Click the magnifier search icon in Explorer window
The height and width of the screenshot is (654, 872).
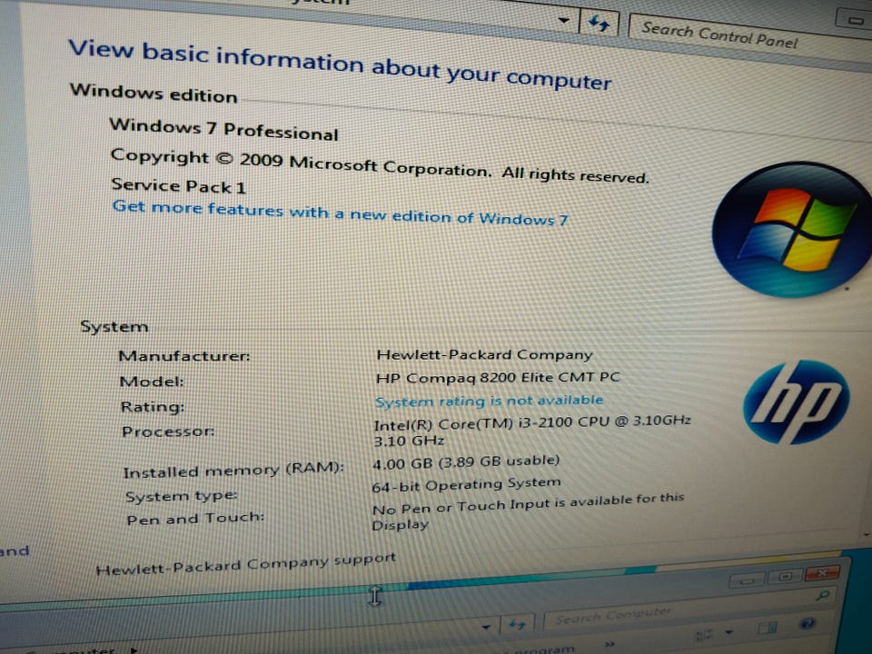pyautogui.click(x=823, y=596)
